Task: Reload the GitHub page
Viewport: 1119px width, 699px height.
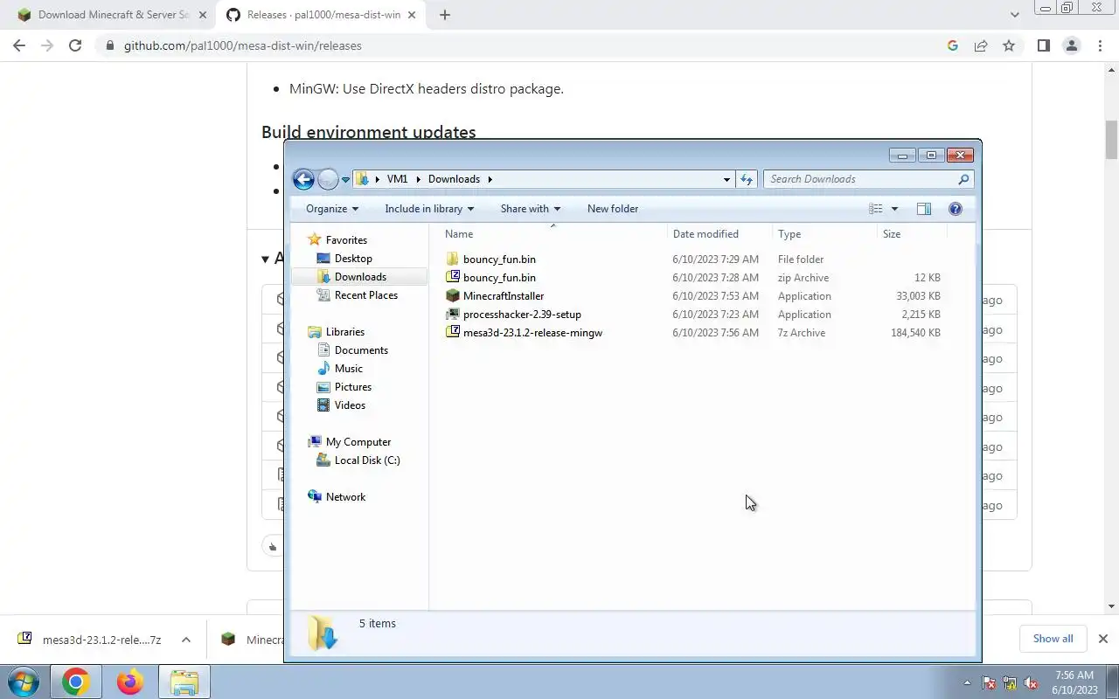Action: [75, 45]
